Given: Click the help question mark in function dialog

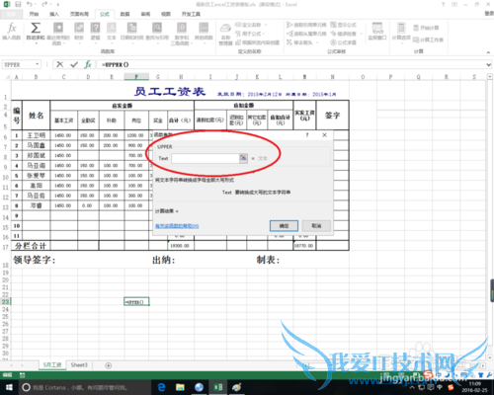Looking at the screenshot, I should pos(307,135).
